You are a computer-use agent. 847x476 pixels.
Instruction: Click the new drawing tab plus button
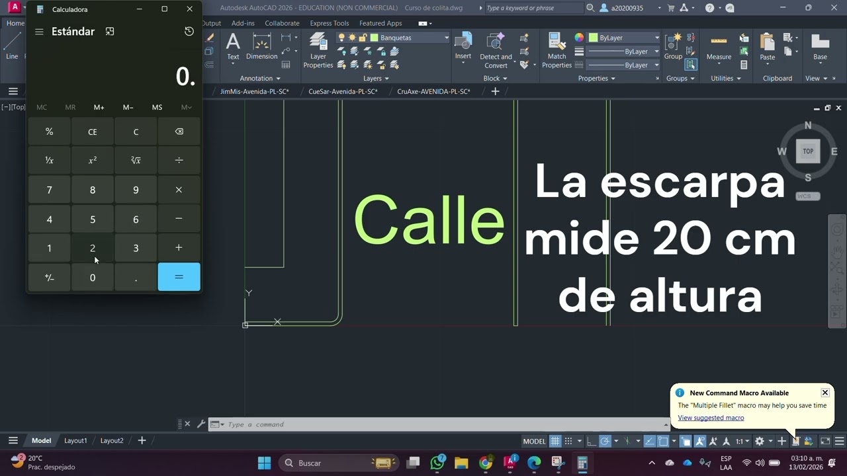(495, 91)
